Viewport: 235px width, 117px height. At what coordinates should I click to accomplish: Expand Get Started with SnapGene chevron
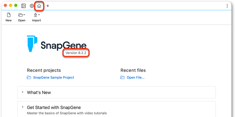pyautogui.click(x=23, y=107)
